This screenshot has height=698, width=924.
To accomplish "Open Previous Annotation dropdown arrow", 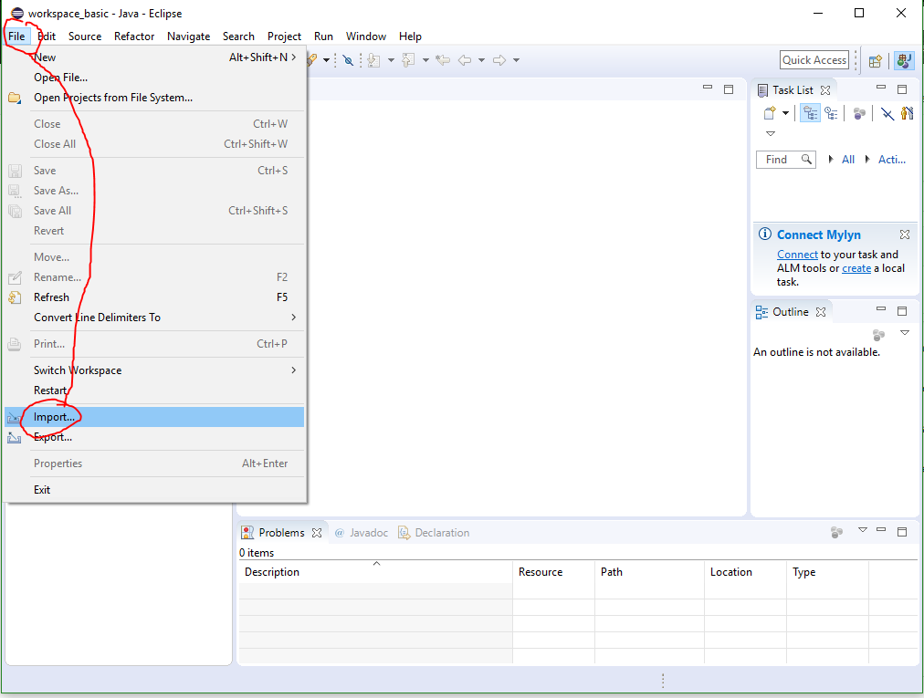I will pos(425,60).
